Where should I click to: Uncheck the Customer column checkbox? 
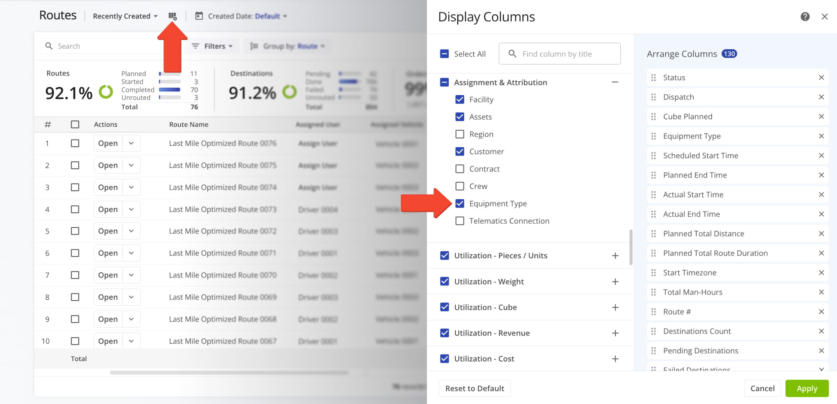click(460, 151)
